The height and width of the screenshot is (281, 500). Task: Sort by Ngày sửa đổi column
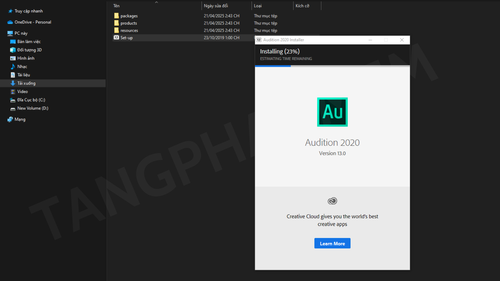(x=216, y=6)
